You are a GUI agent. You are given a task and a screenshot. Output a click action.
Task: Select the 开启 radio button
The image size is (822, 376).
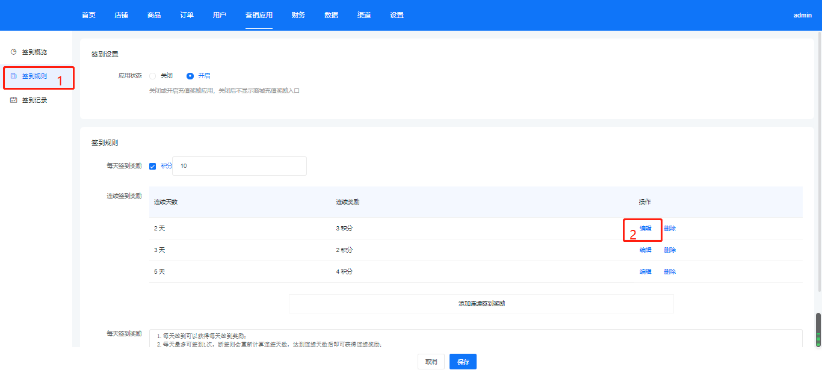[190, 76]
